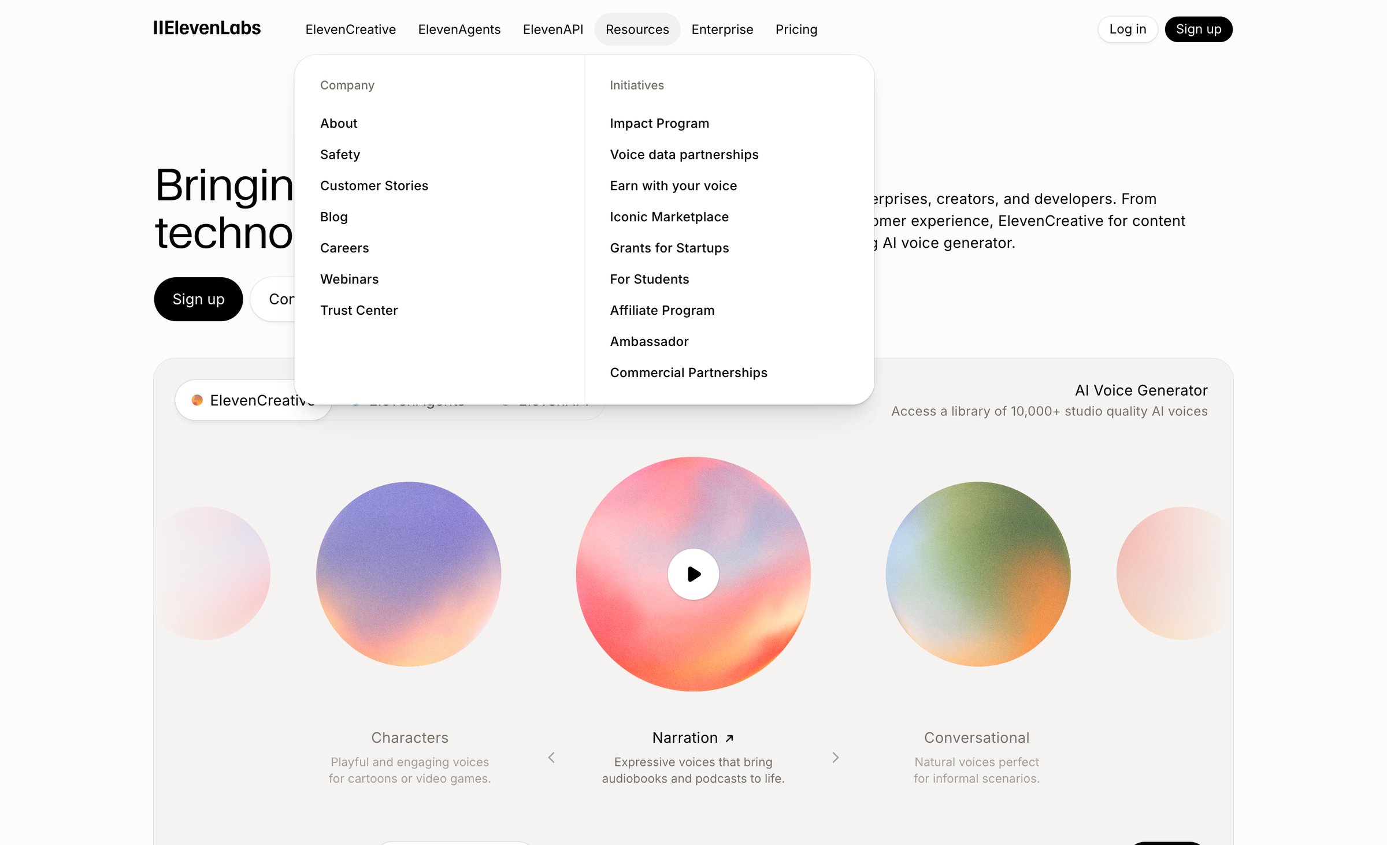Open the Affiliate Program link
The image size is (1387, 845).
pyautogui.click(x=662, y=310)
